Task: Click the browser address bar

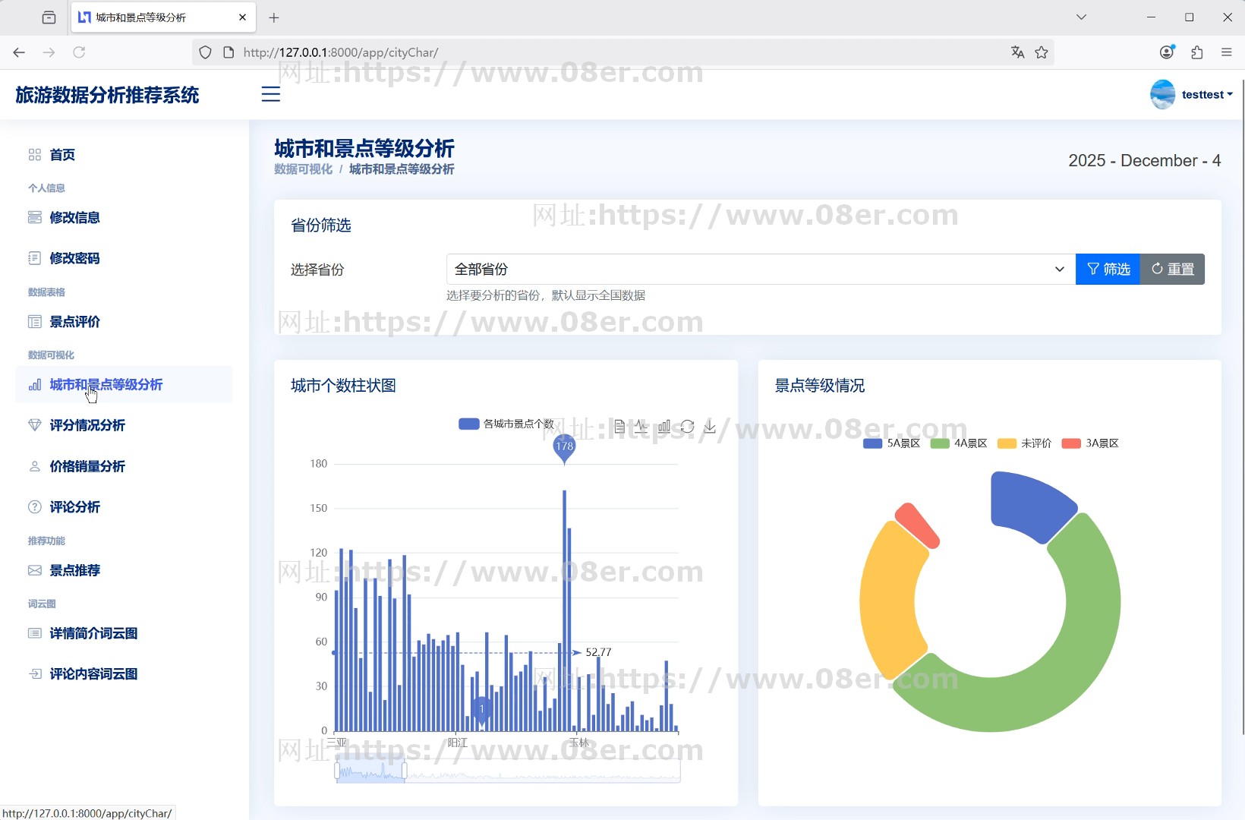Action: [x=531, y=52]
